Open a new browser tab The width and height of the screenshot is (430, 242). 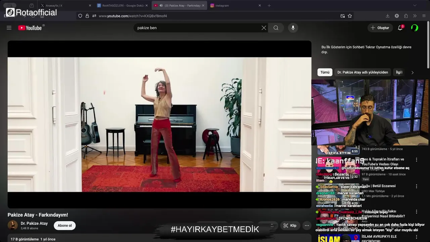(x=269, y=5)
